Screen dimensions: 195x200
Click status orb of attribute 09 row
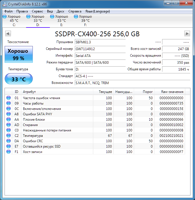point(9,103)
